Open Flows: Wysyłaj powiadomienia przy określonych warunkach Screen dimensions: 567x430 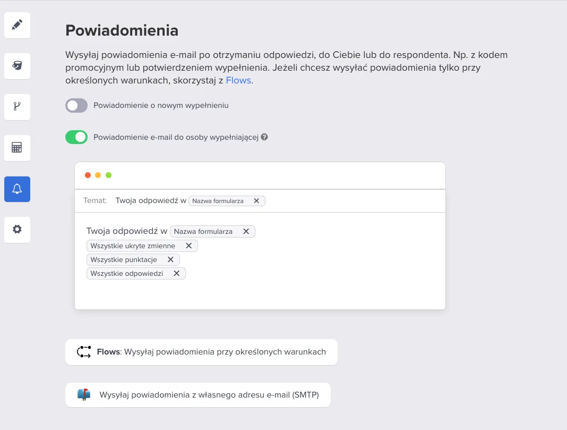point(201,352)
